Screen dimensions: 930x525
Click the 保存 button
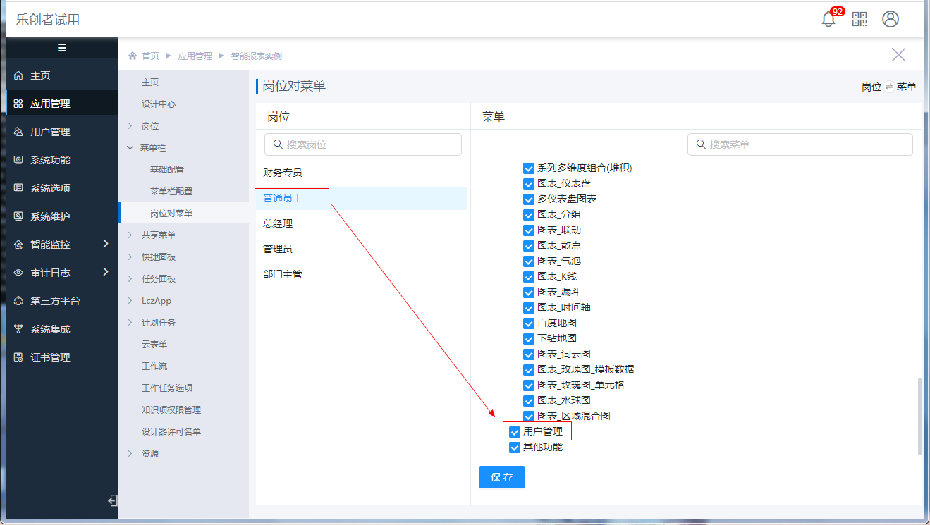pyautogui.click(x=502, y=477)
